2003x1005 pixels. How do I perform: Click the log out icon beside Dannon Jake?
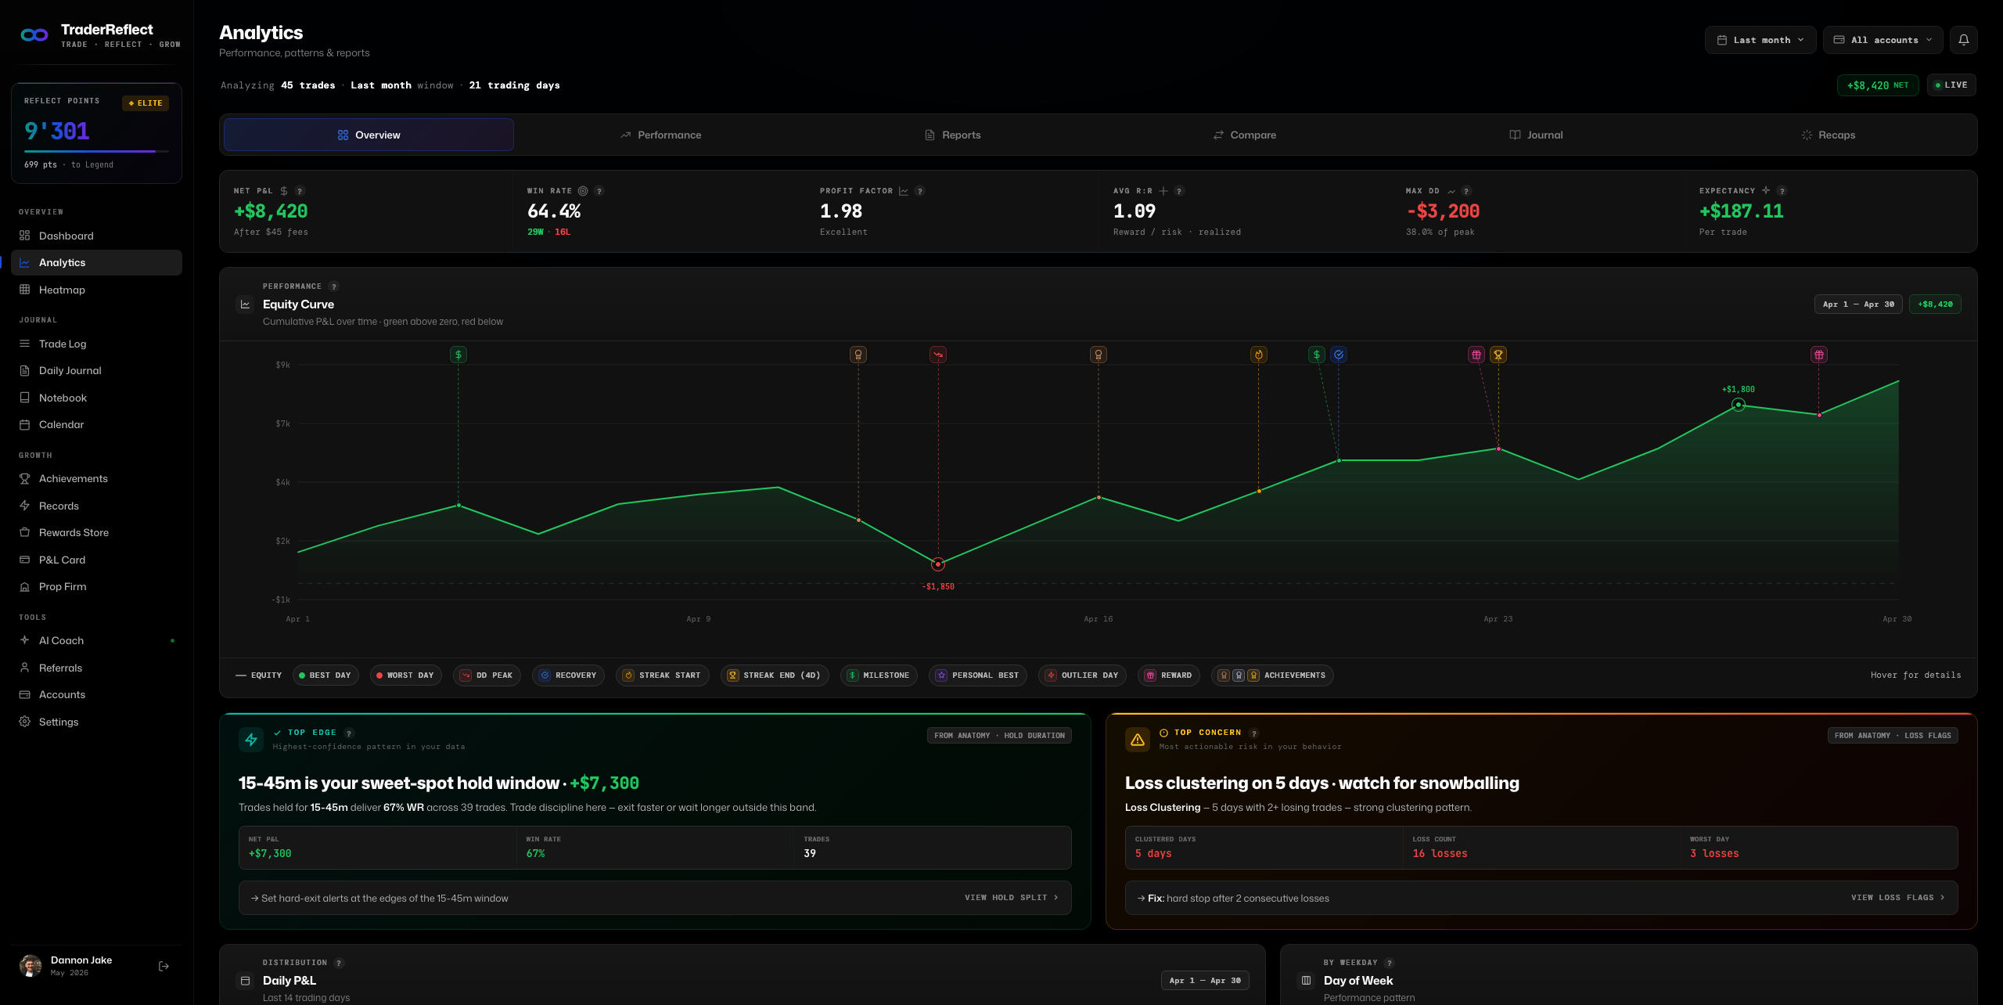(x=164, y=966)
